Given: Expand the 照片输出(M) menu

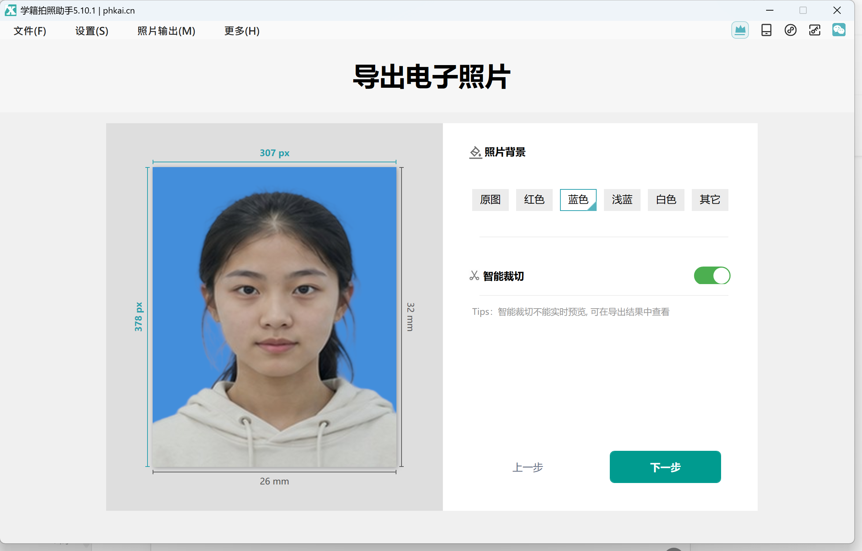Looking at the screenshot, I should click(166, 31).
